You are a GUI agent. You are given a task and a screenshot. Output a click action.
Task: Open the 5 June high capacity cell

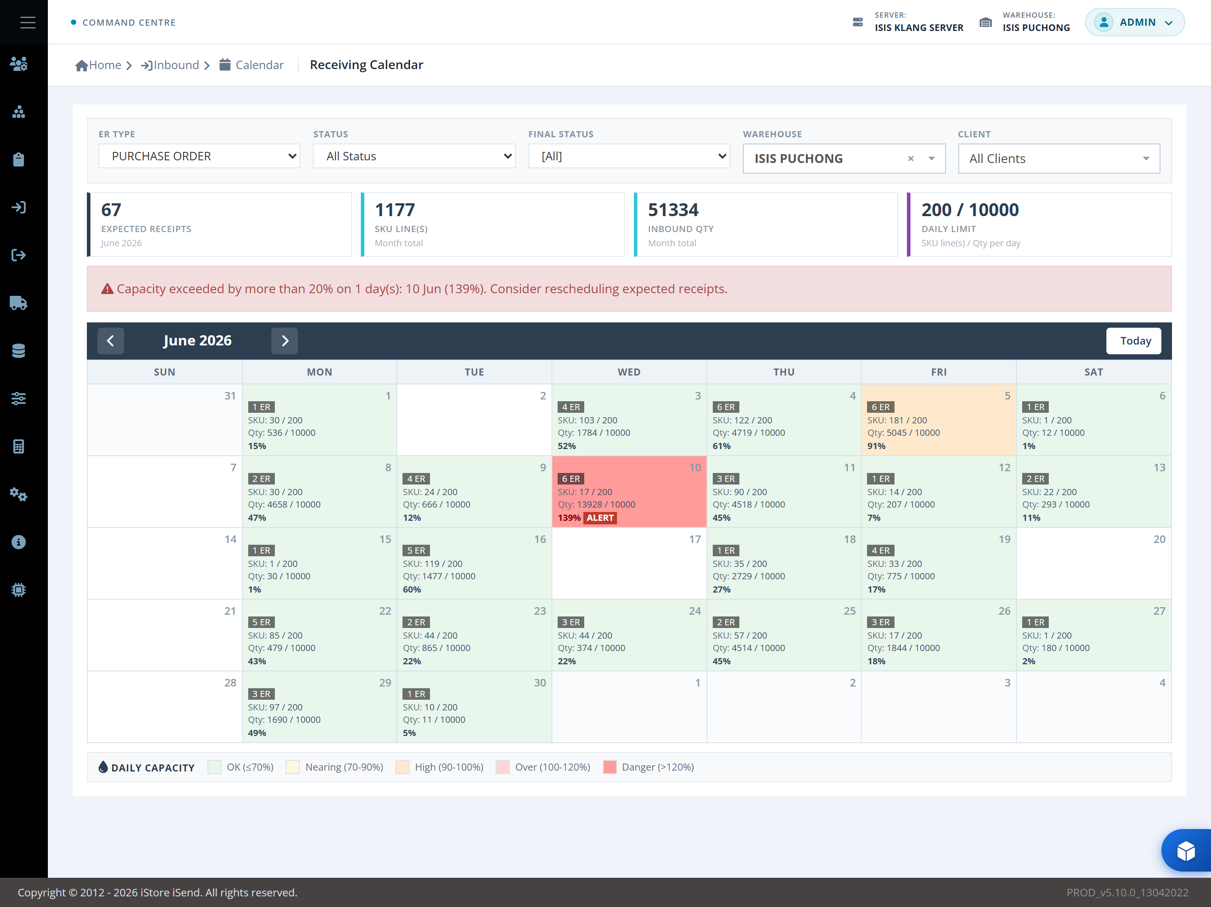coord(939,420)
